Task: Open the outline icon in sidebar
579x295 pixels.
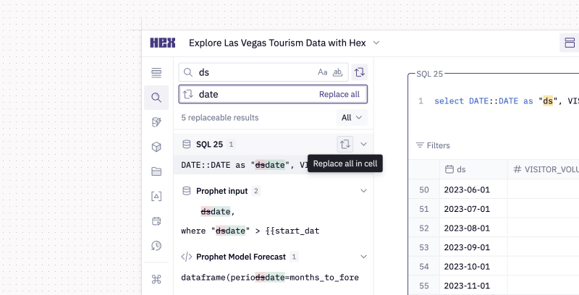Action: click(x=156, y=72)
